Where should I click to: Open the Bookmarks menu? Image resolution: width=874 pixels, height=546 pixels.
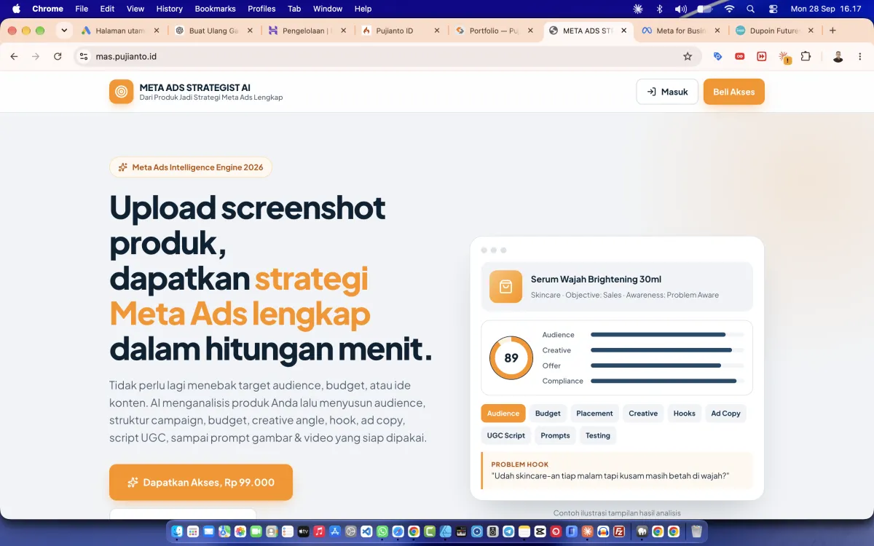pyautogui.click(x=215, y=9)
